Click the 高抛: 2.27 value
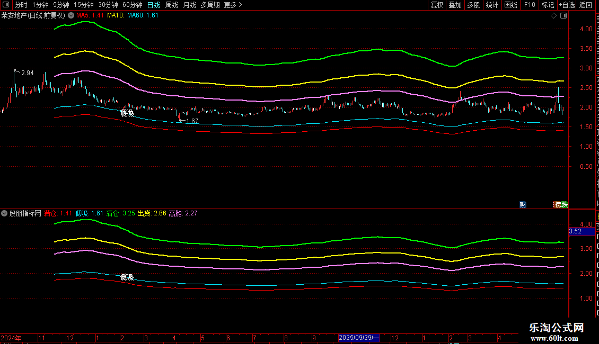The image size is (599, 344). [183, 214]
